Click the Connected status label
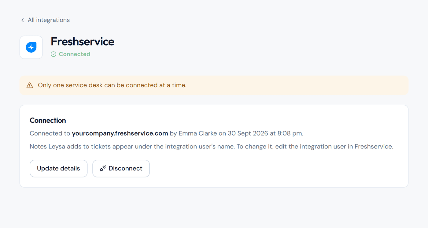This screenshot has height=228, width=428. [74, 54]
